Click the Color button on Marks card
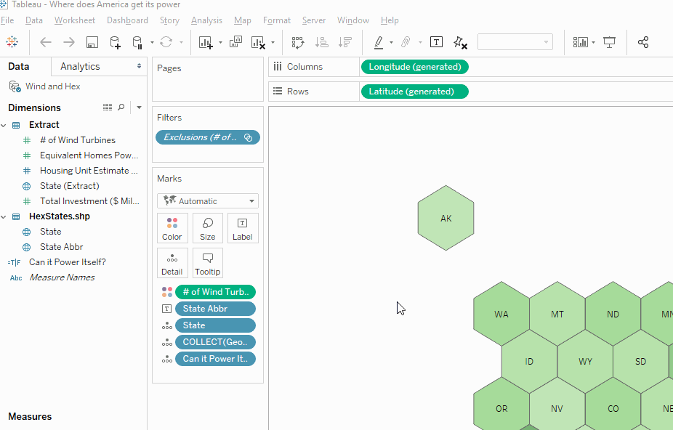Image resolution: width=673 pixels, height=430 pixels. (172, 228)
